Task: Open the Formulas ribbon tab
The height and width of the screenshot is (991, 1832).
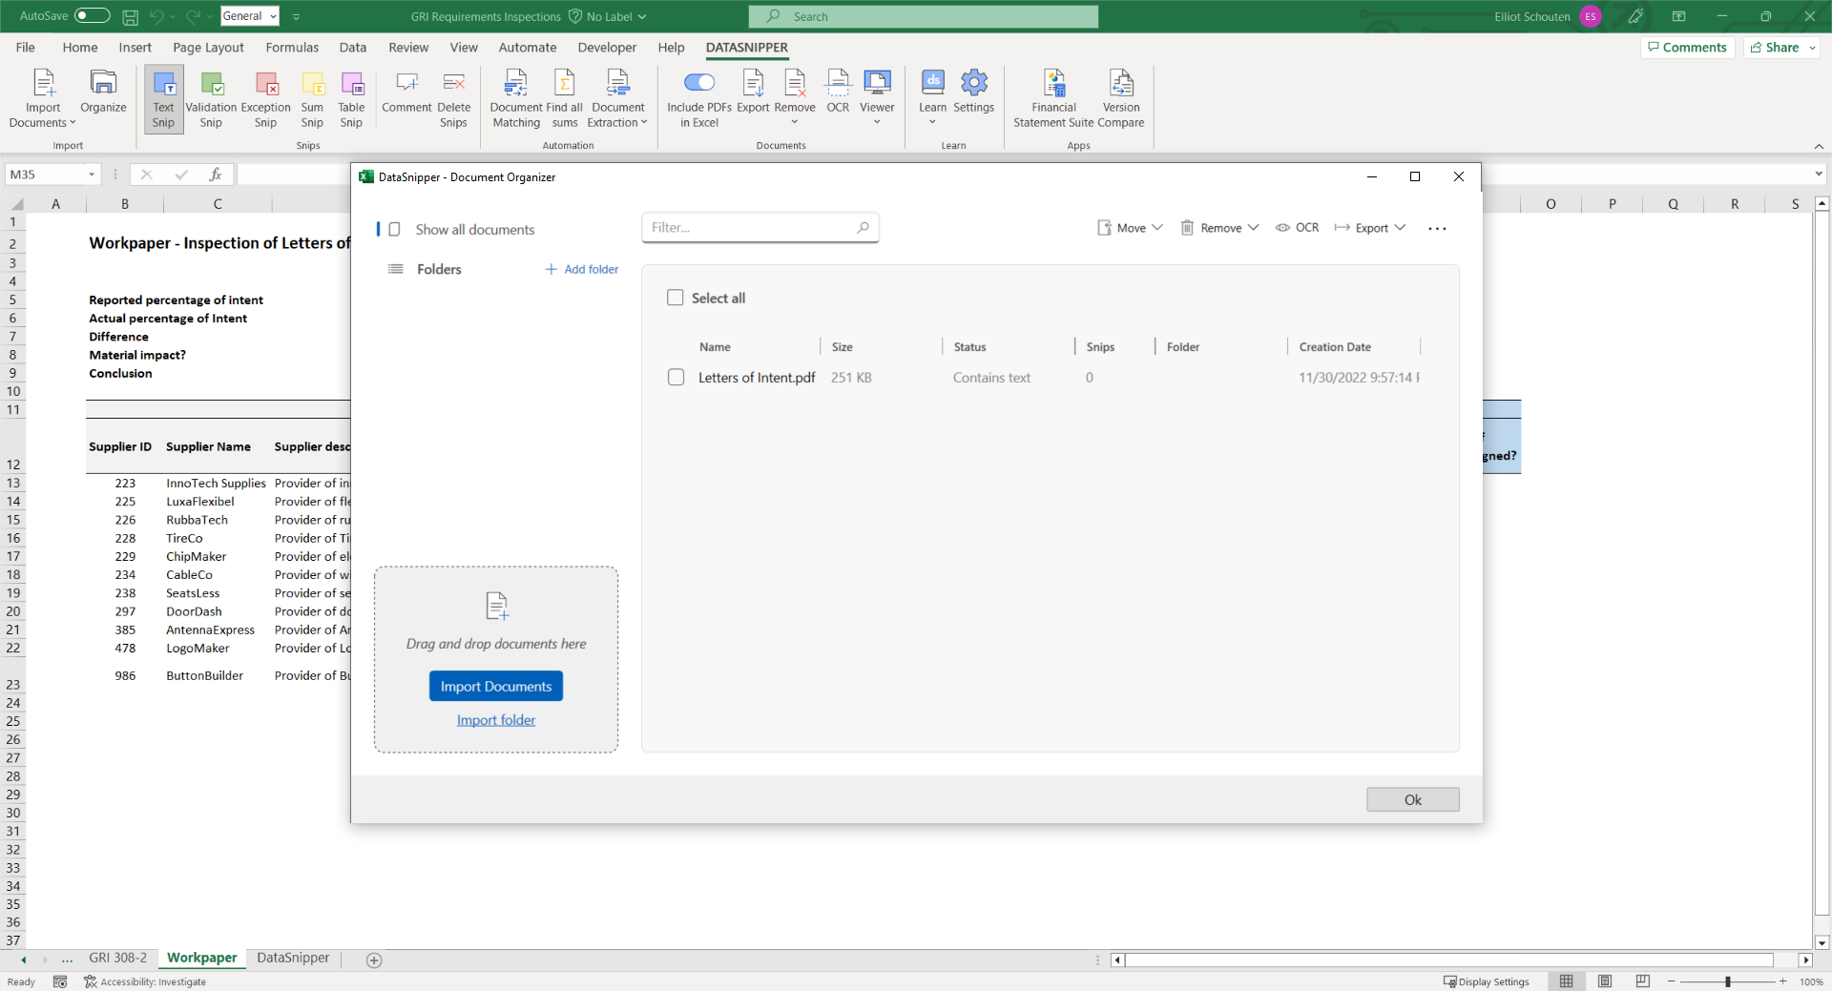Action: [292, 48]
